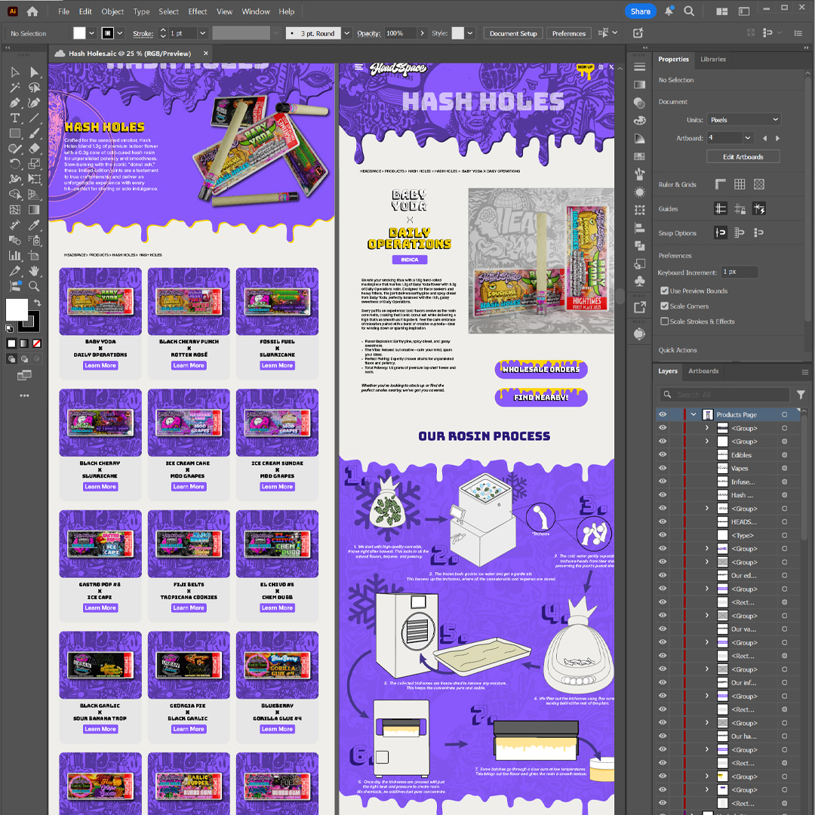Swap fill and stroke colors

pyautogui.click(x=38, y=303)
